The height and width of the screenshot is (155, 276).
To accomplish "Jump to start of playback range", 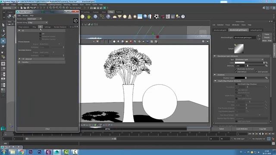I will [x=250, y=134].
